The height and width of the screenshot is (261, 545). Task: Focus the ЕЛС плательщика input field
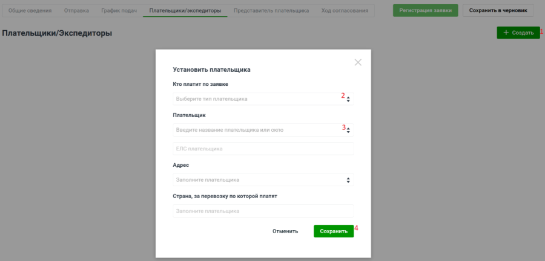(263, 149)
